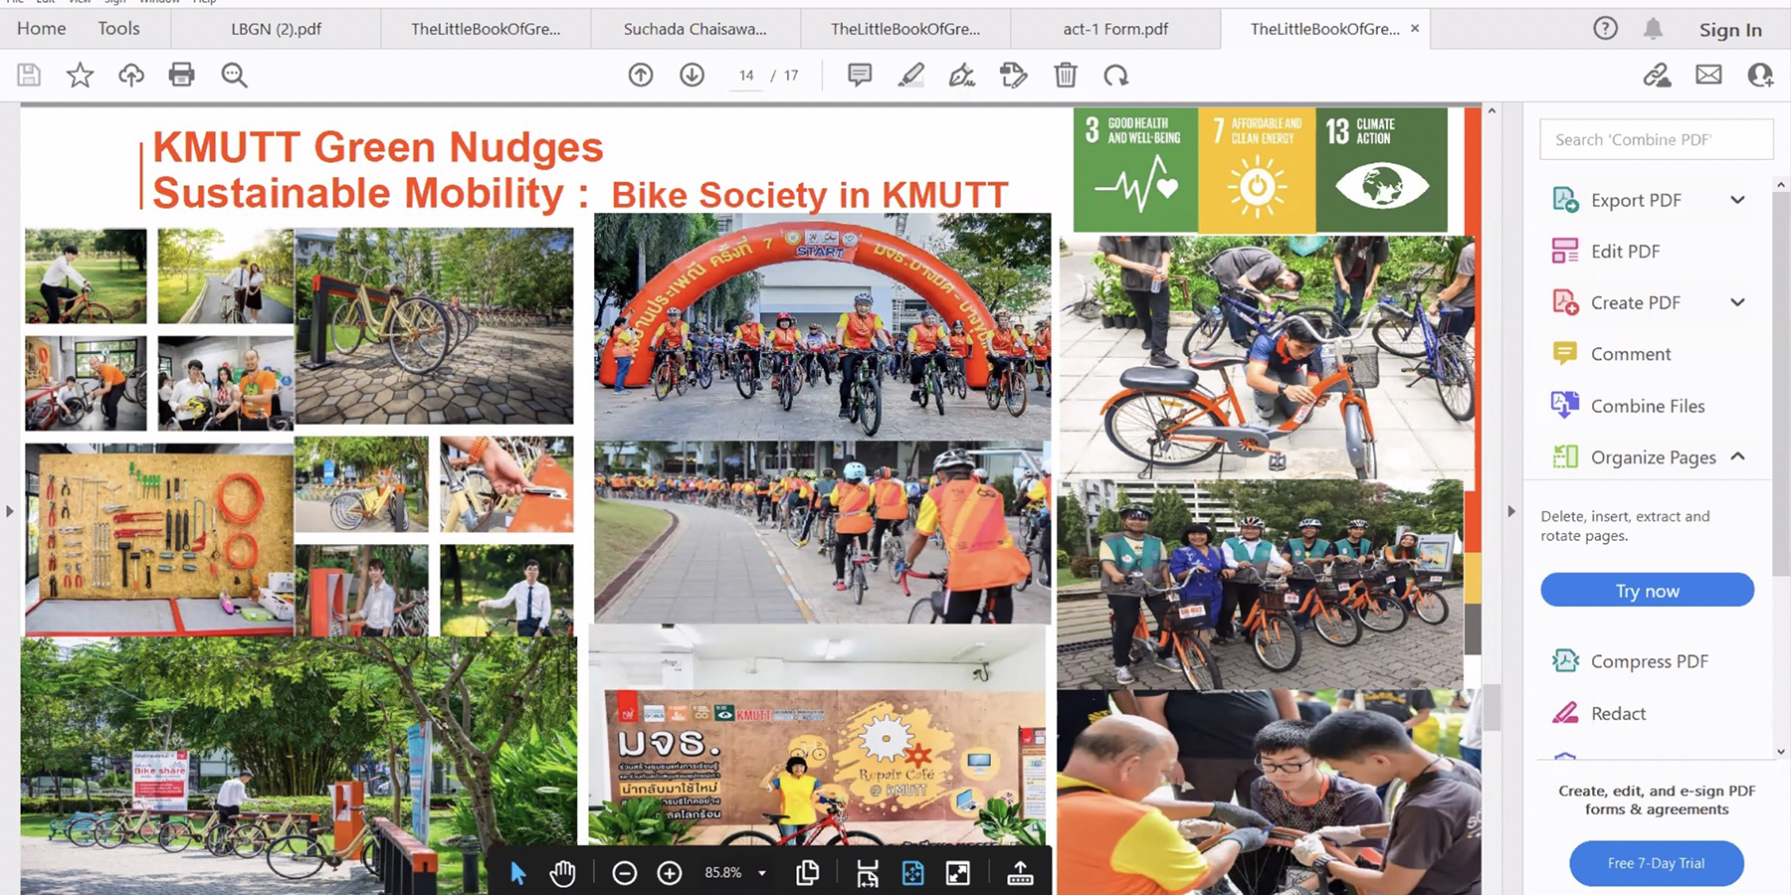Screen dimensions: 1791x895
Task: Toggle full screen page view
Action: coord(958,872)
